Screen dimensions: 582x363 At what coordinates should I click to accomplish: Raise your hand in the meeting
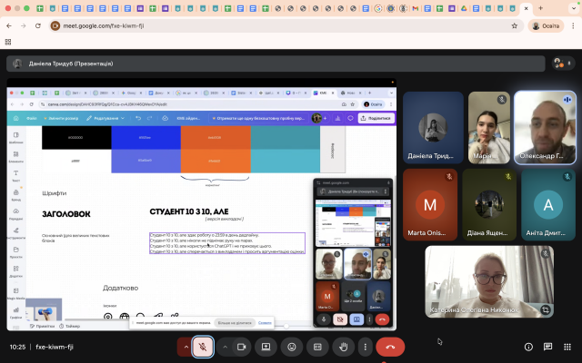tap(343, 346)
